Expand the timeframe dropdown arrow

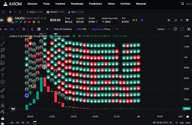pyautogui.click(x=17, y=29)
